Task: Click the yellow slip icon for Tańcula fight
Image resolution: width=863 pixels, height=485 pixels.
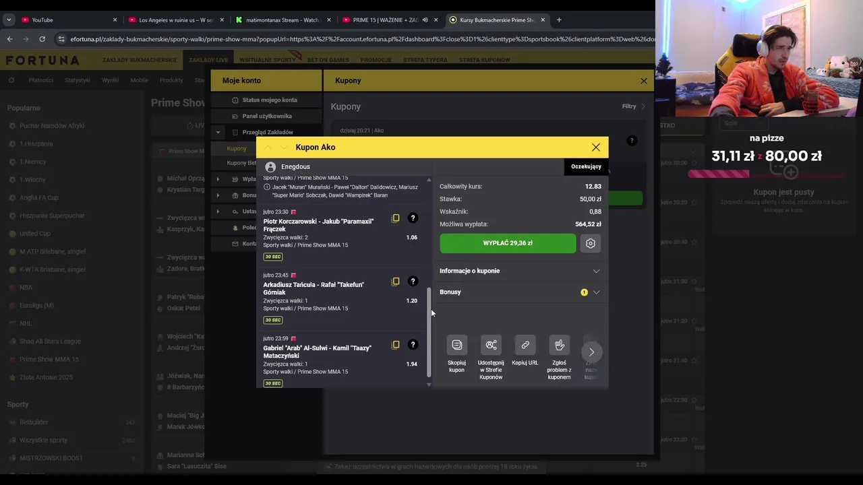Action: coord(396,282)
